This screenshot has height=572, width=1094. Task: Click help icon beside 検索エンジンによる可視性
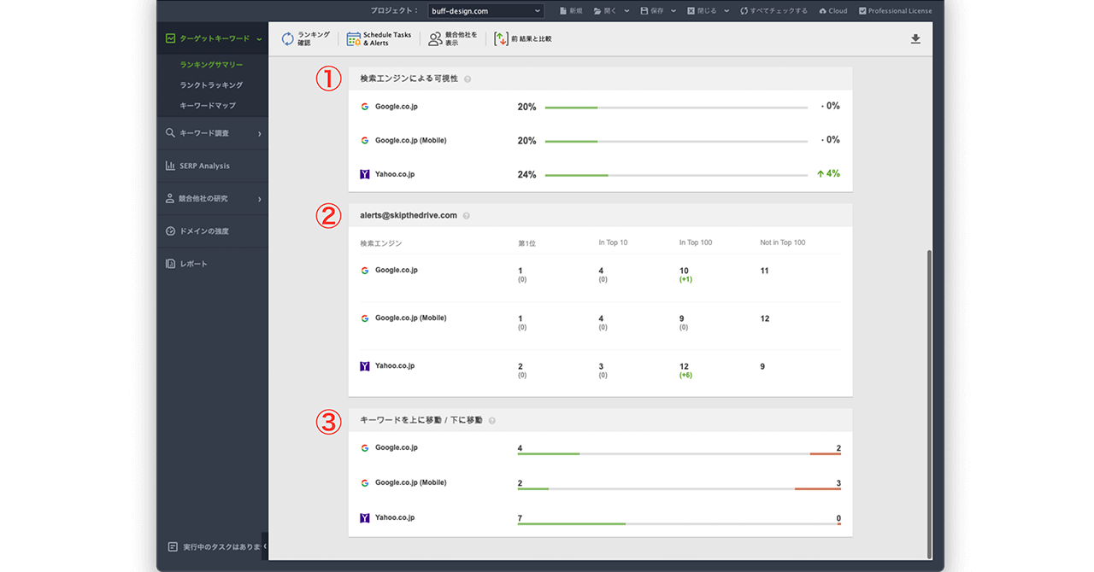coord(468,79)
